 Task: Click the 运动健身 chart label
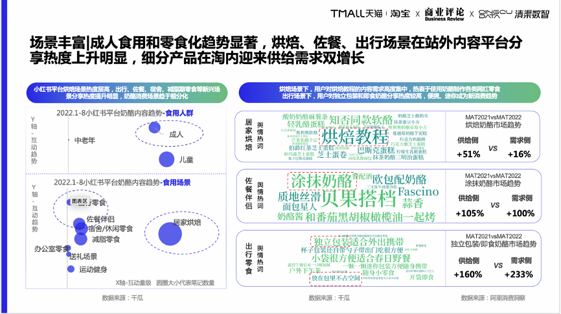coord(93,269)
